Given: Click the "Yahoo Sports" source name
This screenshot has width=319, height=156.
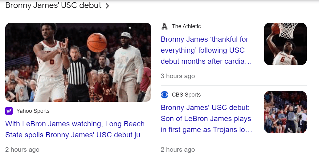Looking at the screenshot, I should pyautogui.click(x=33, y=111).
